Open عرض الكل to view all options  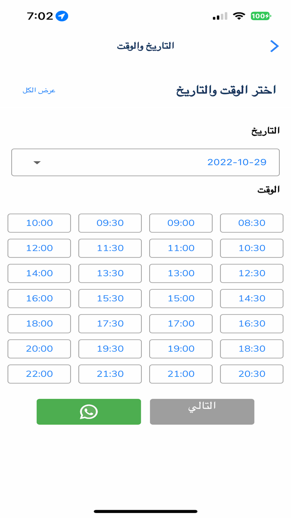click(x=39, y=90)
